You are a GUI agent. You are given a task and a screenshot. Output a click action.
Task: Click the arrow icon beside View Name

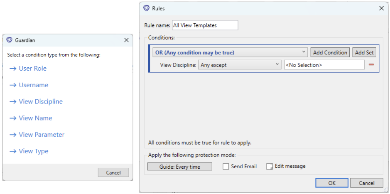click(13, 118)
